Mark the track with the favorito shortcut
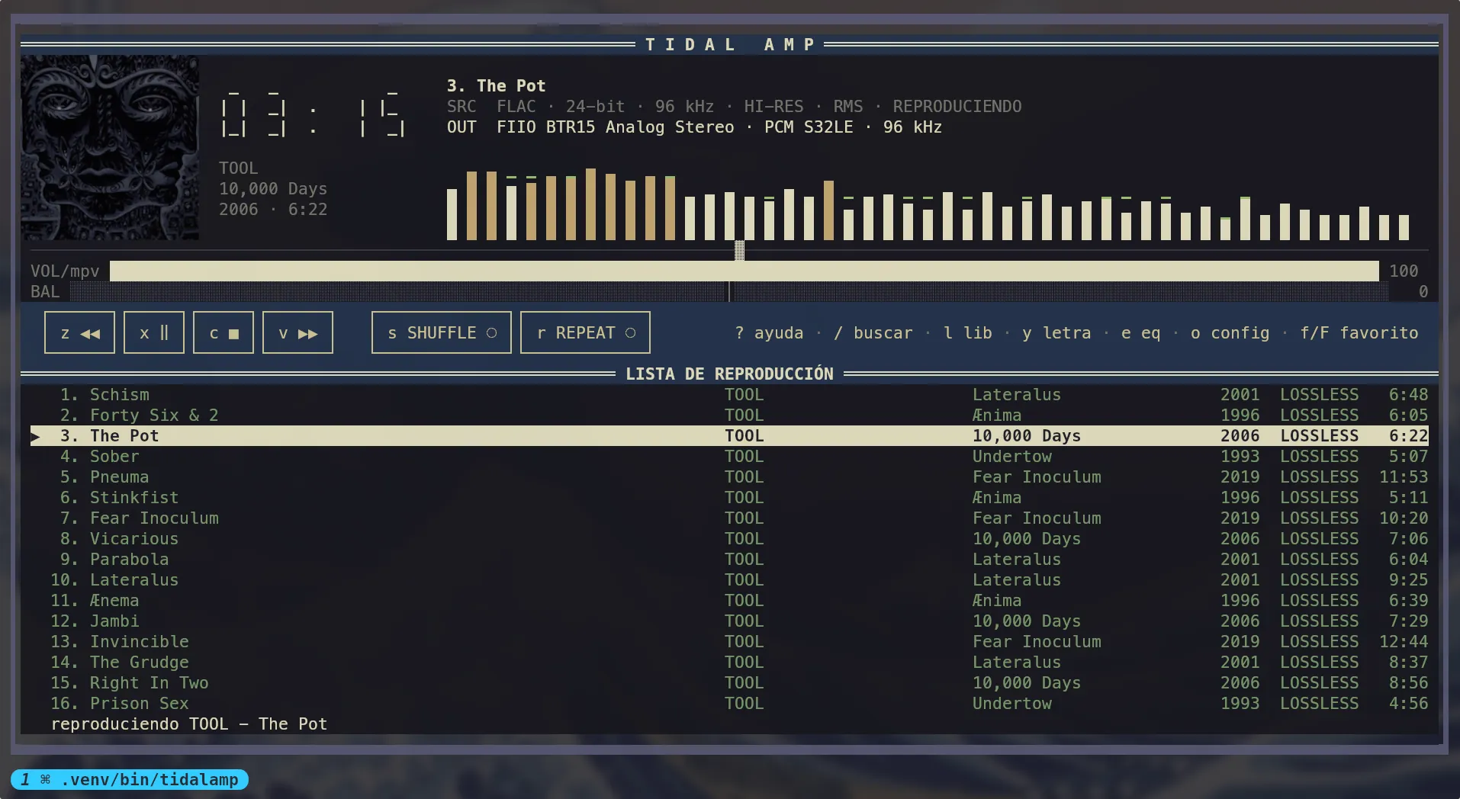Image resolution: width=1460 pixels, height=799 pixels. click(x=1359, y=333)
